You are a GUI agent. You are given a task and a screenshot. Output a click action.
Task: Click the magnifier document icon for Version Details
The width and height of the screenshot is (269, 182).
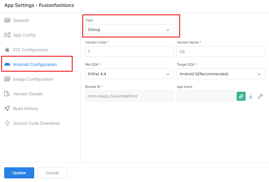pos(7,94)
